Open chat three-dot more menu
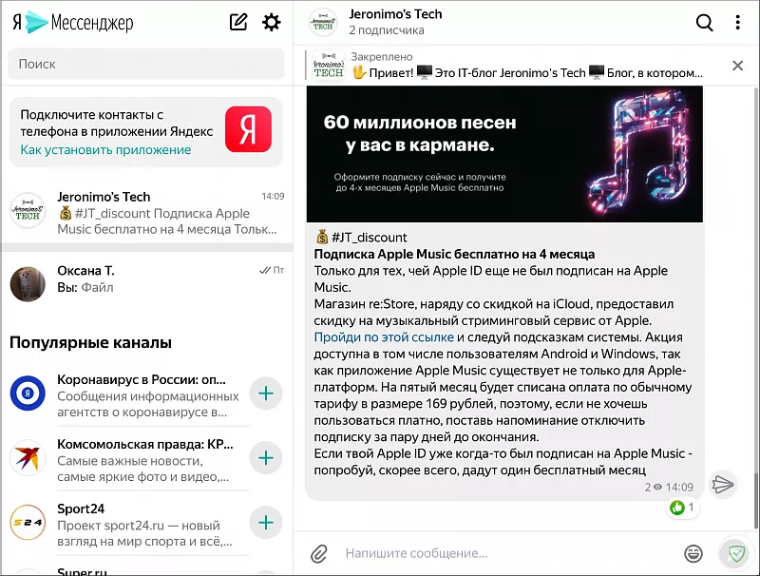The width and height of the screenshot is (760, 576). 737,22
